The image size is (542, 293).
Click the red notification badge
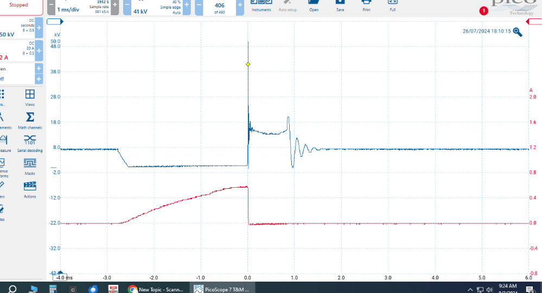[483, 11]
